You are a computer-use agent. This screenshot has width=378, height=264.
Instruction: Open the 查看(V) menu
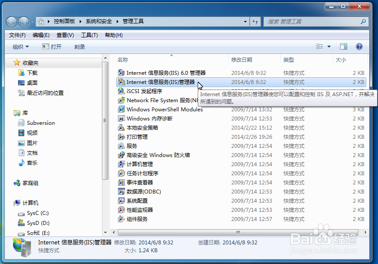pyautogui.click(x=65, y=35)
